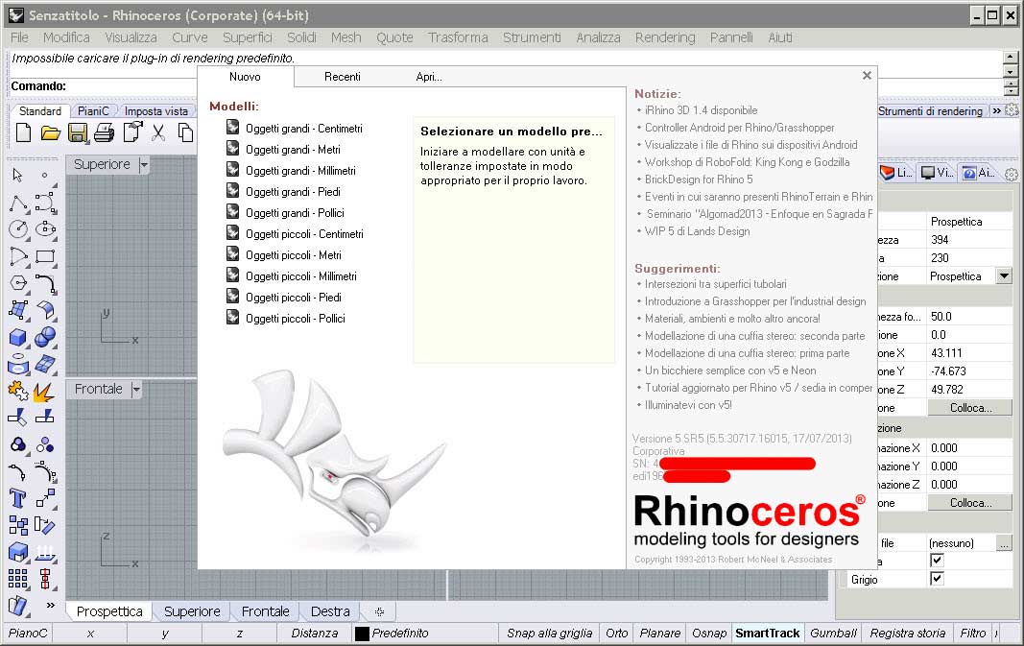
Task: Click the Print icon
Action: pyautogui.click(x=104, y=133)
